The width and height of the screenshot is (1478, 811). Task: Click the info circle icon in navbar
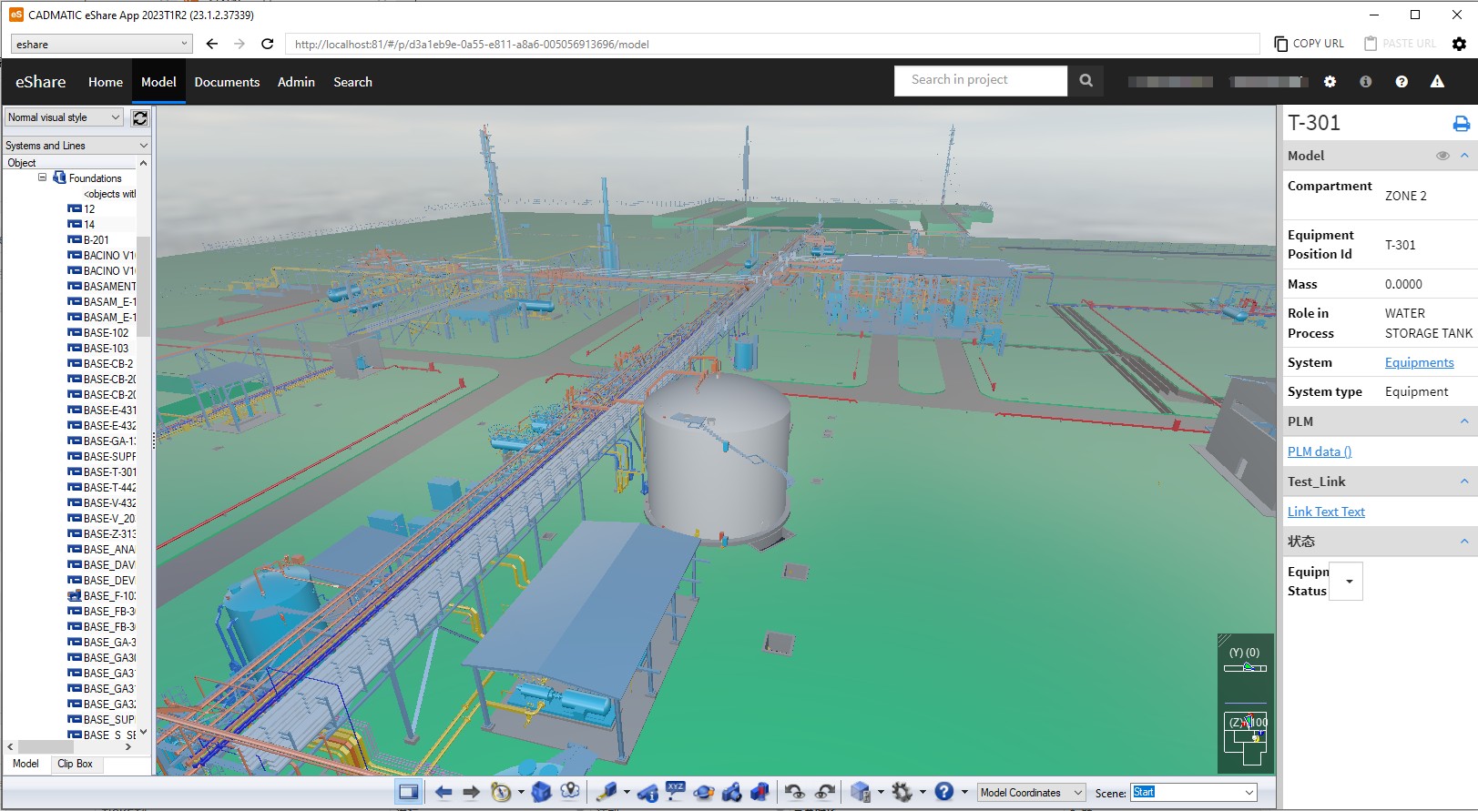tap(1365, 82)
